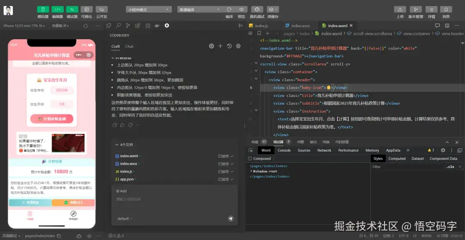Switch to the Console devtools tab
This screenshot has width=465, height=240.
(284, 150)
